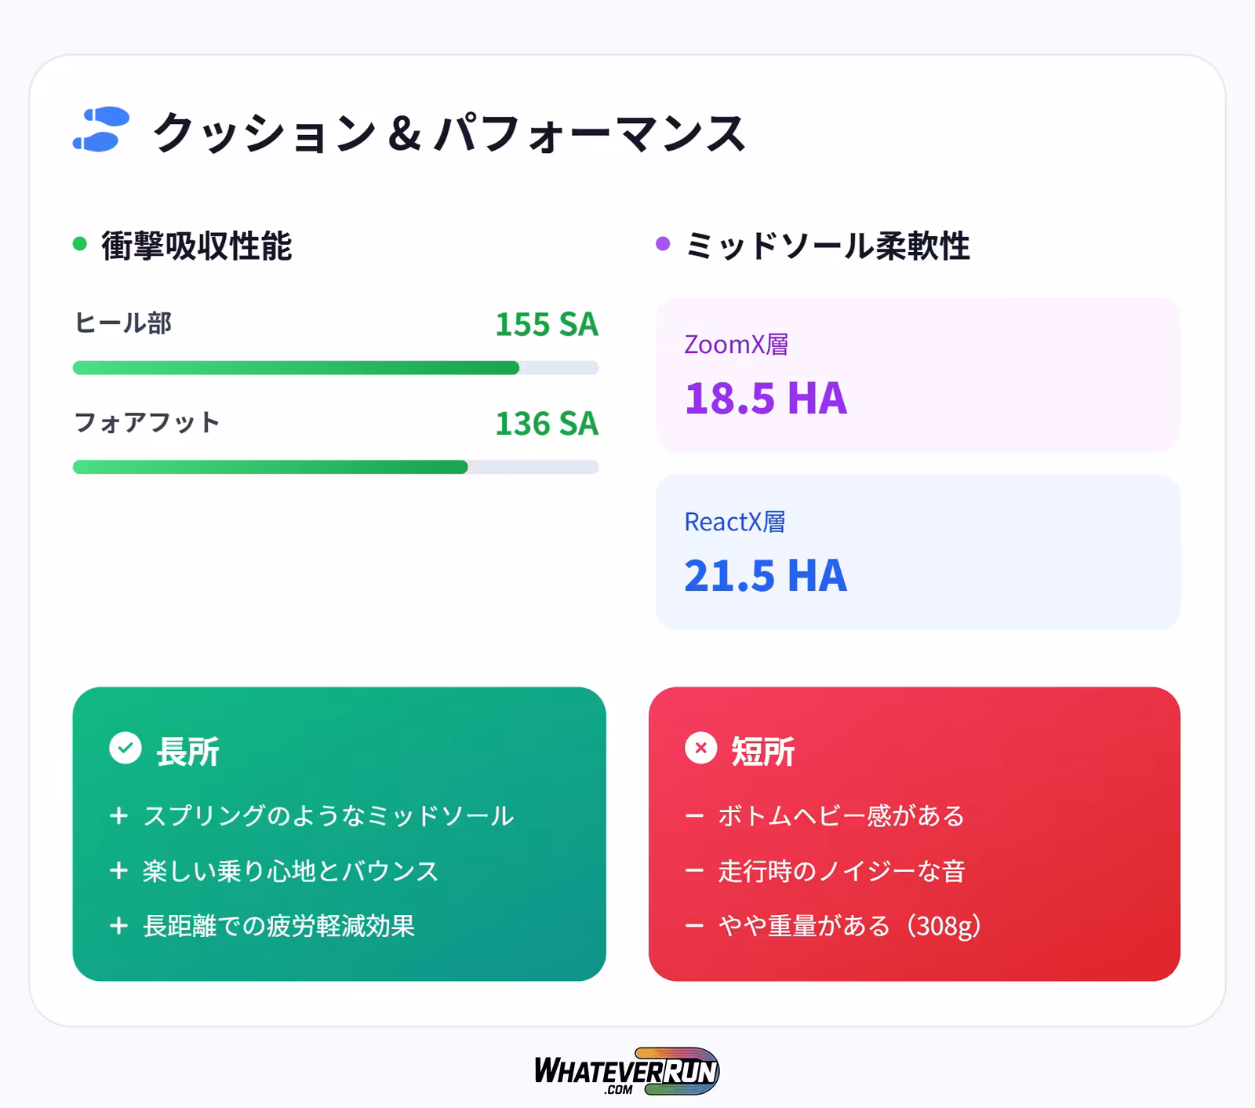Click the green dot beside 衝撃吸収性能
Viewport: 1255px width, 1108px height.
79,244
